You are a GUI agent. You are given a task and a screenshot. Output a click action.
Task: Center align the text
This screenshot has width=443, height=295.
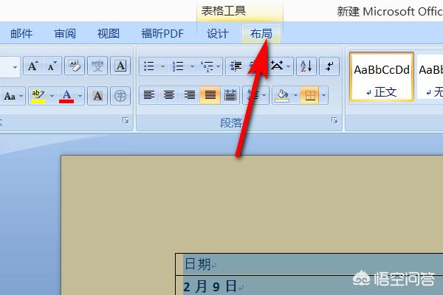tap(169, 95)
